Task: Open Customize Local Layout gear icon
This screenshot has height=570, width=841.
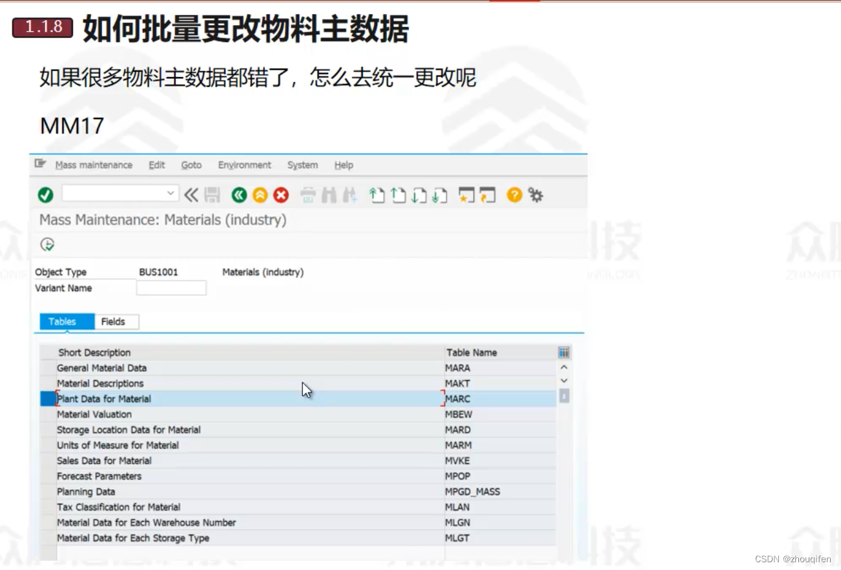Action: [535, 194]
